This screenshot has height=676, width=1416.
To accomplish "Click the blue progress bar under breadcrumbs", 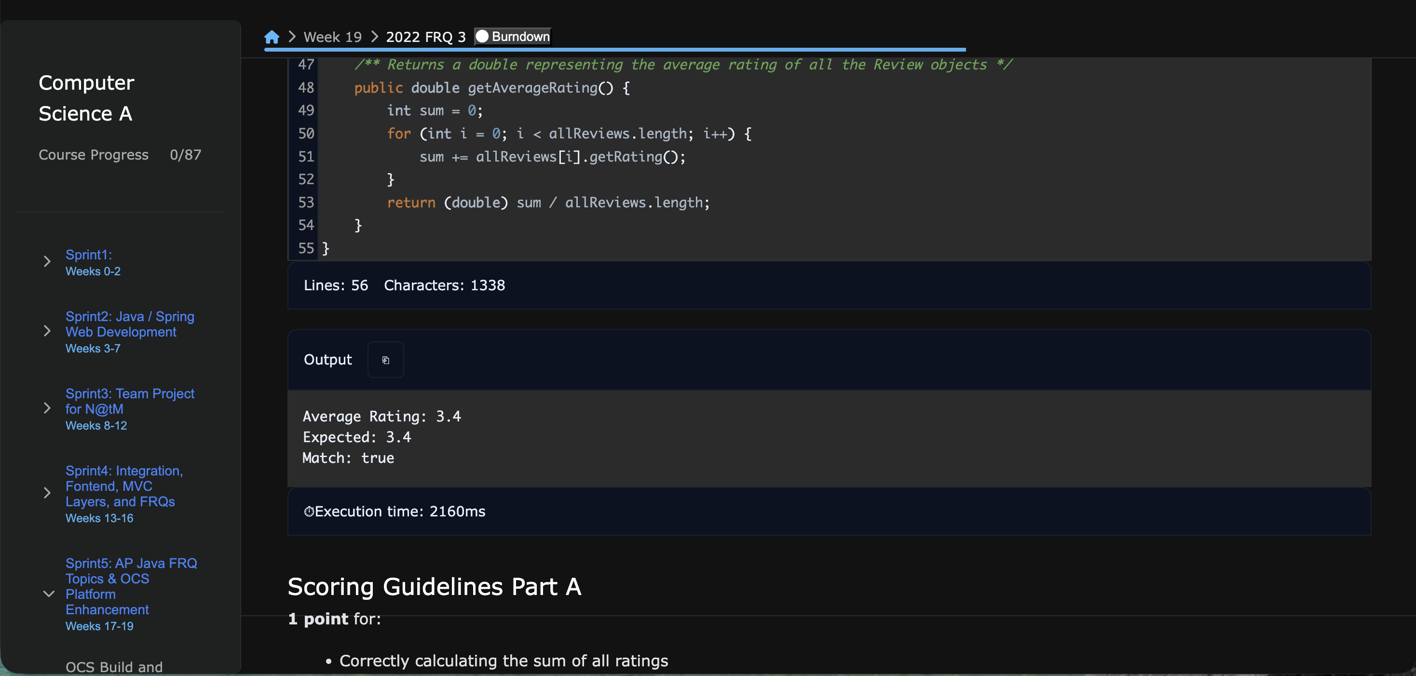I will (614, 50).
